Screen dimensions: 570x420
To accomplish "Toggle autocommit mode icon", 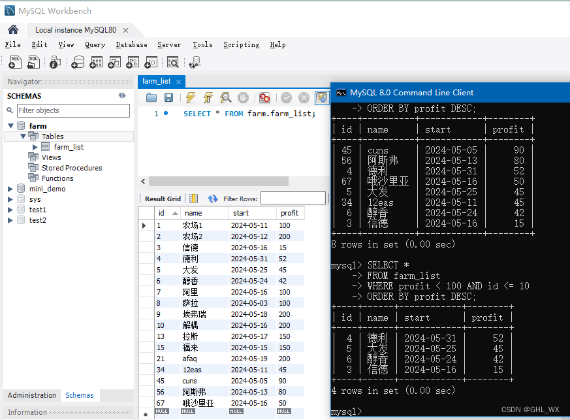I will pyautogui.click(x=322, y=97).
